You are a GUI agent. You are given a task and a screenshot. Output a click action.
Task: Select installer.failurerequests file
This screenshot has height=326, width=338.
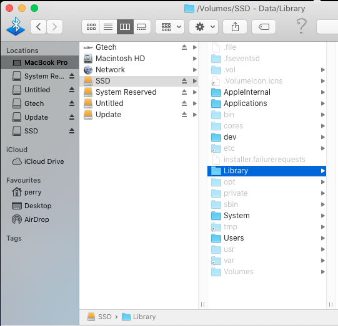[267, 160]
